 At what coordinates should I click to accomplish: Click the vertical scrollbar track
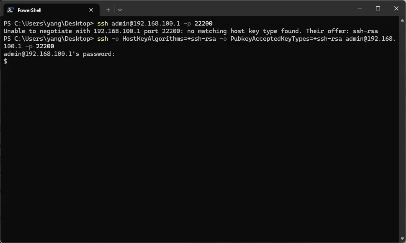coord(402,128)
